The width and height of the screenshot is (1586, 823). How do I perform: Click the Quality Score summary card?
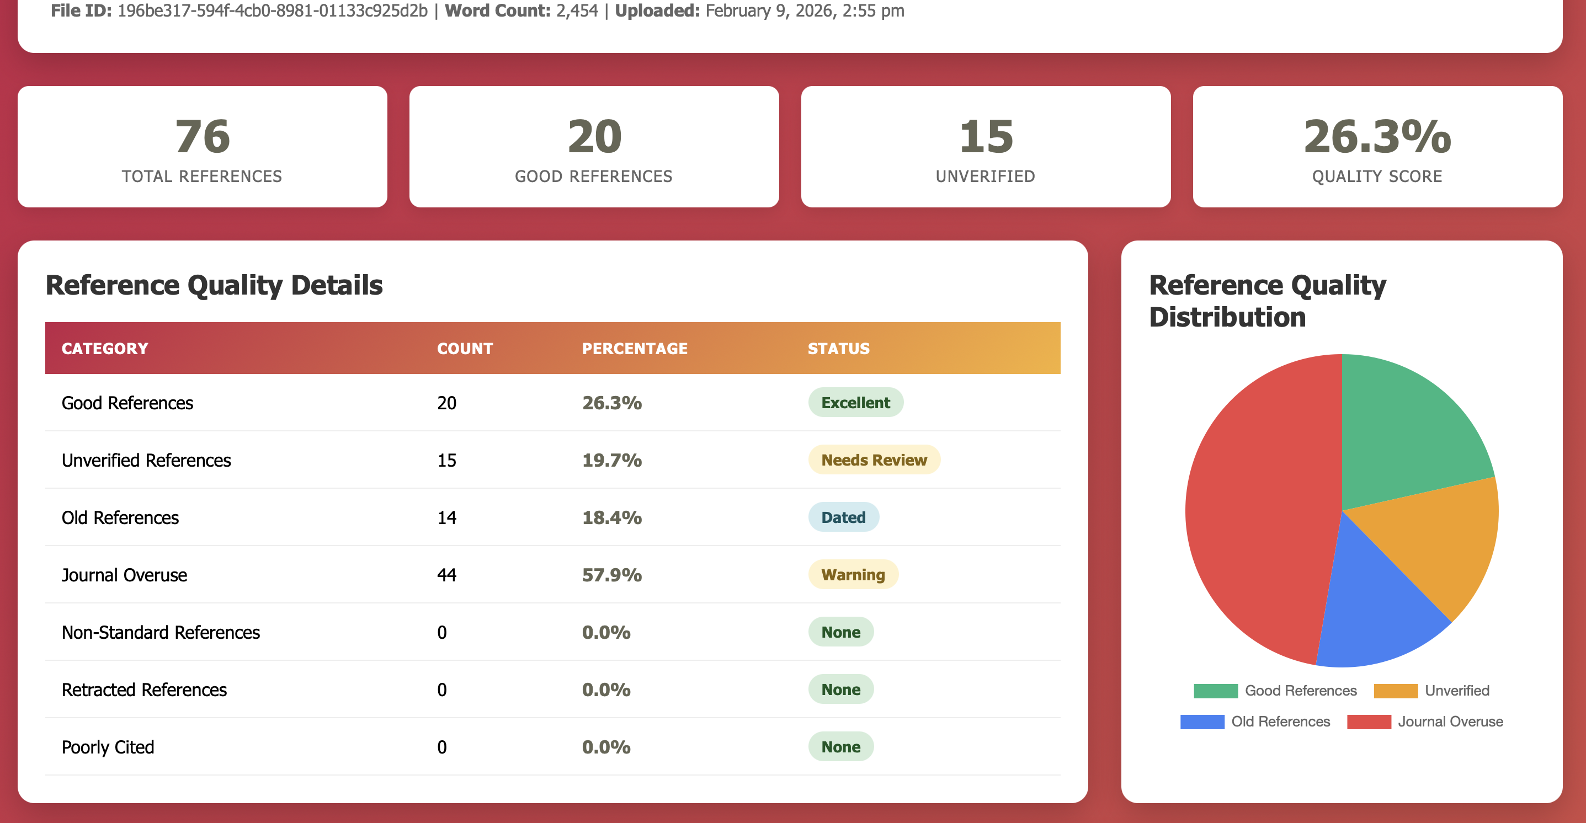click(1377, 147)
